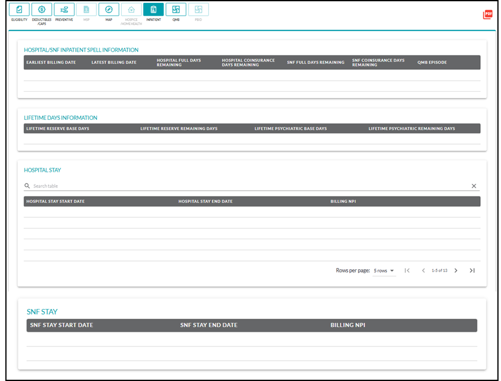Viewport: 501px width, 381px height.
Task: Export page using the PDF icon
Action: click(488, 14)
